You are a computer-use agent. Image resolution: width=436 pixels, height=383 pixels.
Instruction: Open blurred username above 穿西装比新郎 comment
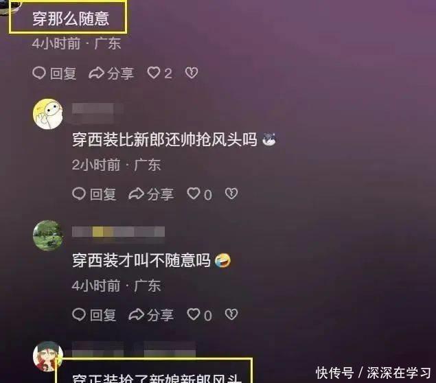[97, 113]
